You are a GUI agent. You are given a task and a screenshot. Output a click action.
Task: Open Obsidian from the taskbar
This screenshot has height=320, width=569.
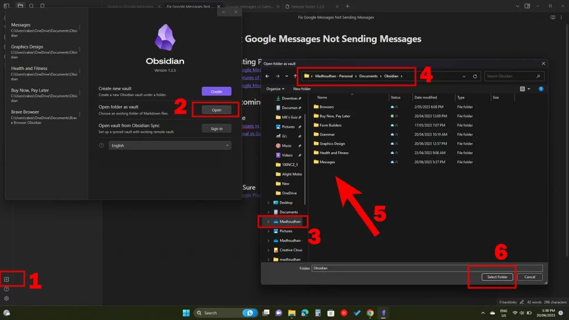pyautogui.click(x=383, y=312)
